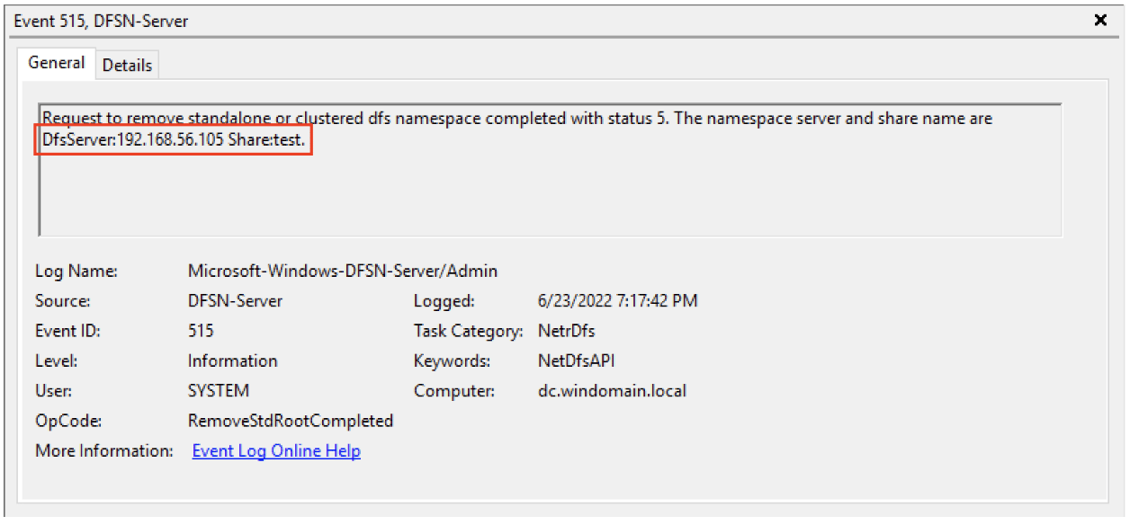Click the logged timestamp 6/23/2022 7:17:42 PM
The image size is (1130, 525).
tap(617, 301)
